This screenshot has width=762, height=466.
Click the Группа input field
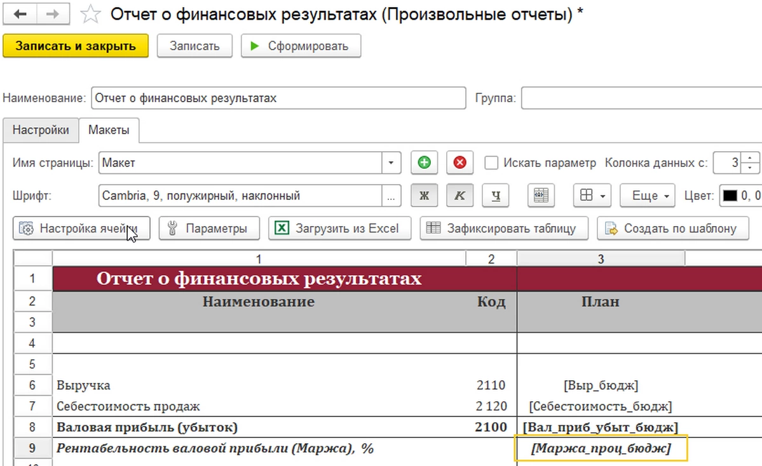coord(641,98)
